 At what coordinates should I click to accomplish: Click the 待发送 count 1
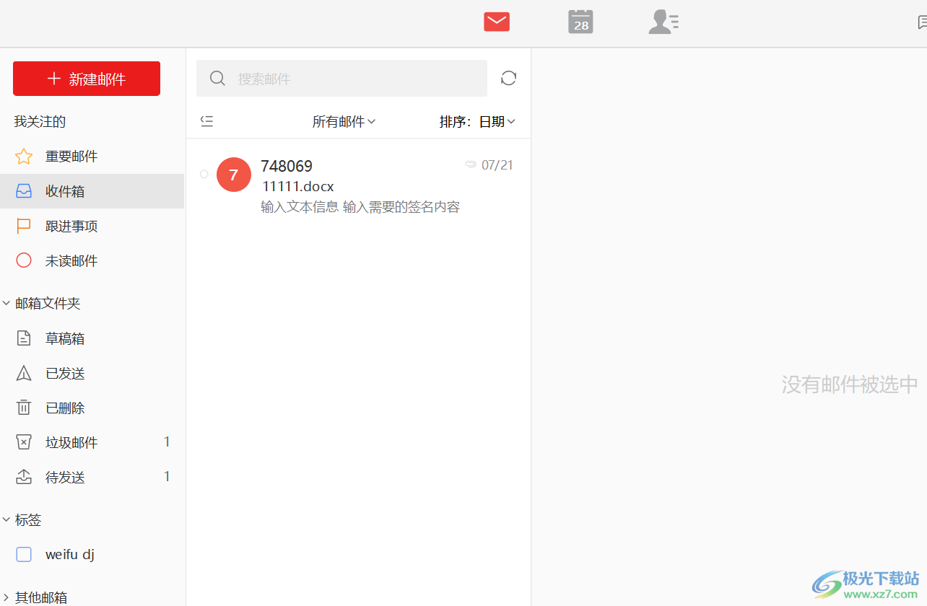167,476
